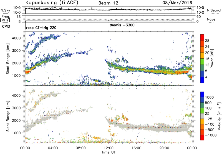
Task: Click the Velocity [m s-1] color bar label
Action: click(x=219, y=116)
